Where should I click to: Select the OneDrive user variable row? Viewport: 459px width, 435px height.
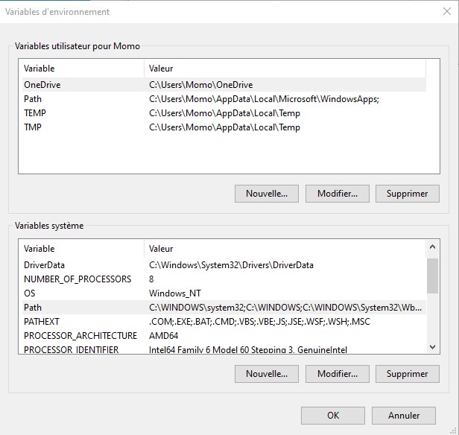click(x=42, y=85)
